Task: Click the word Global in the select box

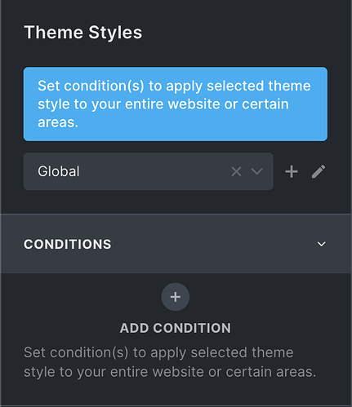Action: [x=59, y=171]
